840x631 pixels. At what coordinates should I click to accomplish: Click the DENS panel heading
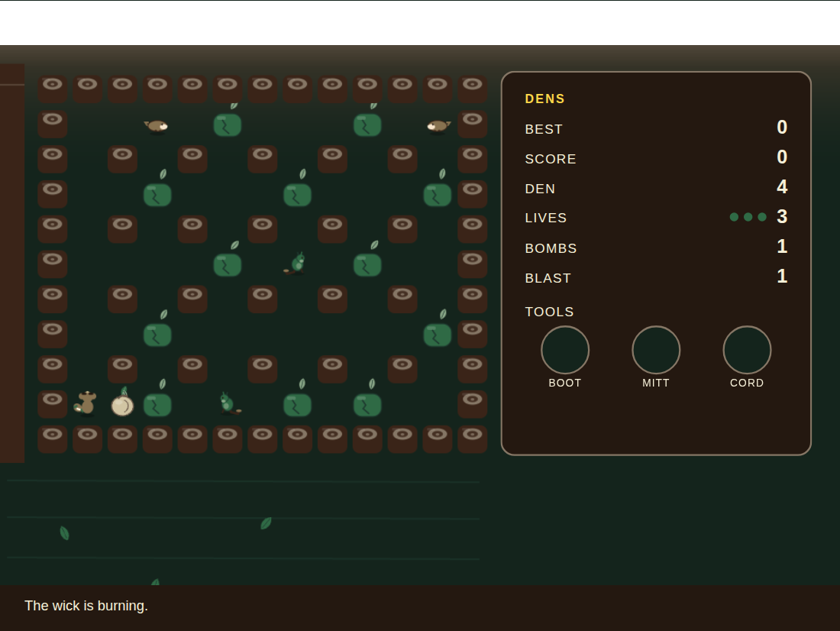544,99
